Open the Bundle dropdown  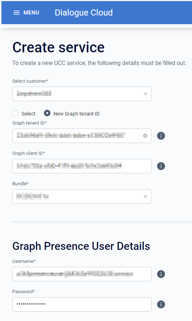(82, 196)
